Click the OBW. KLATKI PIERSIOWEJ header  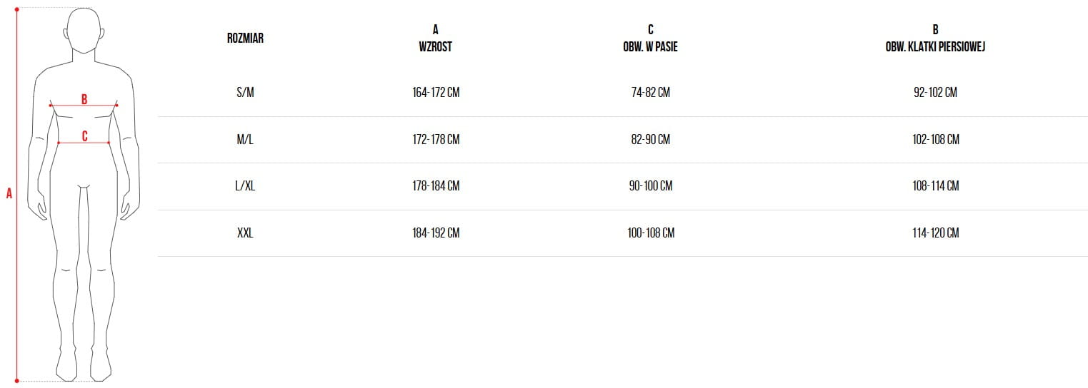[x=935, y=47]
